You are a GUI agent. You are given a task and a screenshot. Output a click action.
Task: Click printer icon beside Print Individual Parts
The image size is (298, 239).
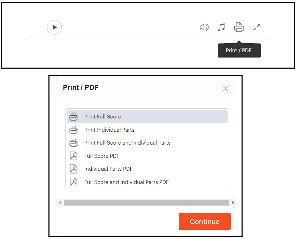pos(73,130)
